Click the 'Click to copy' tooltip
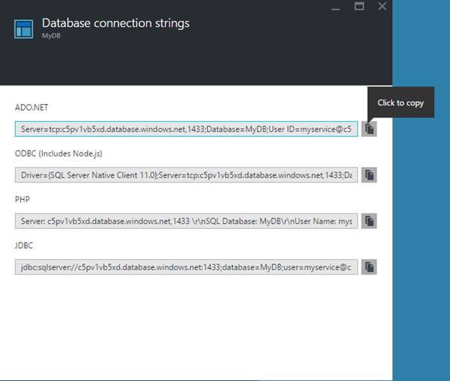This screenshot has width=450, height=381. (401, 103)
